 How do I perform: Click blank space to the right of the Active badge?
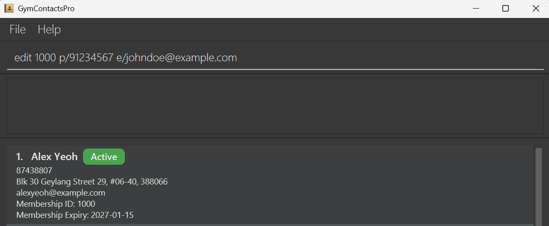click(x=300, y=157)
